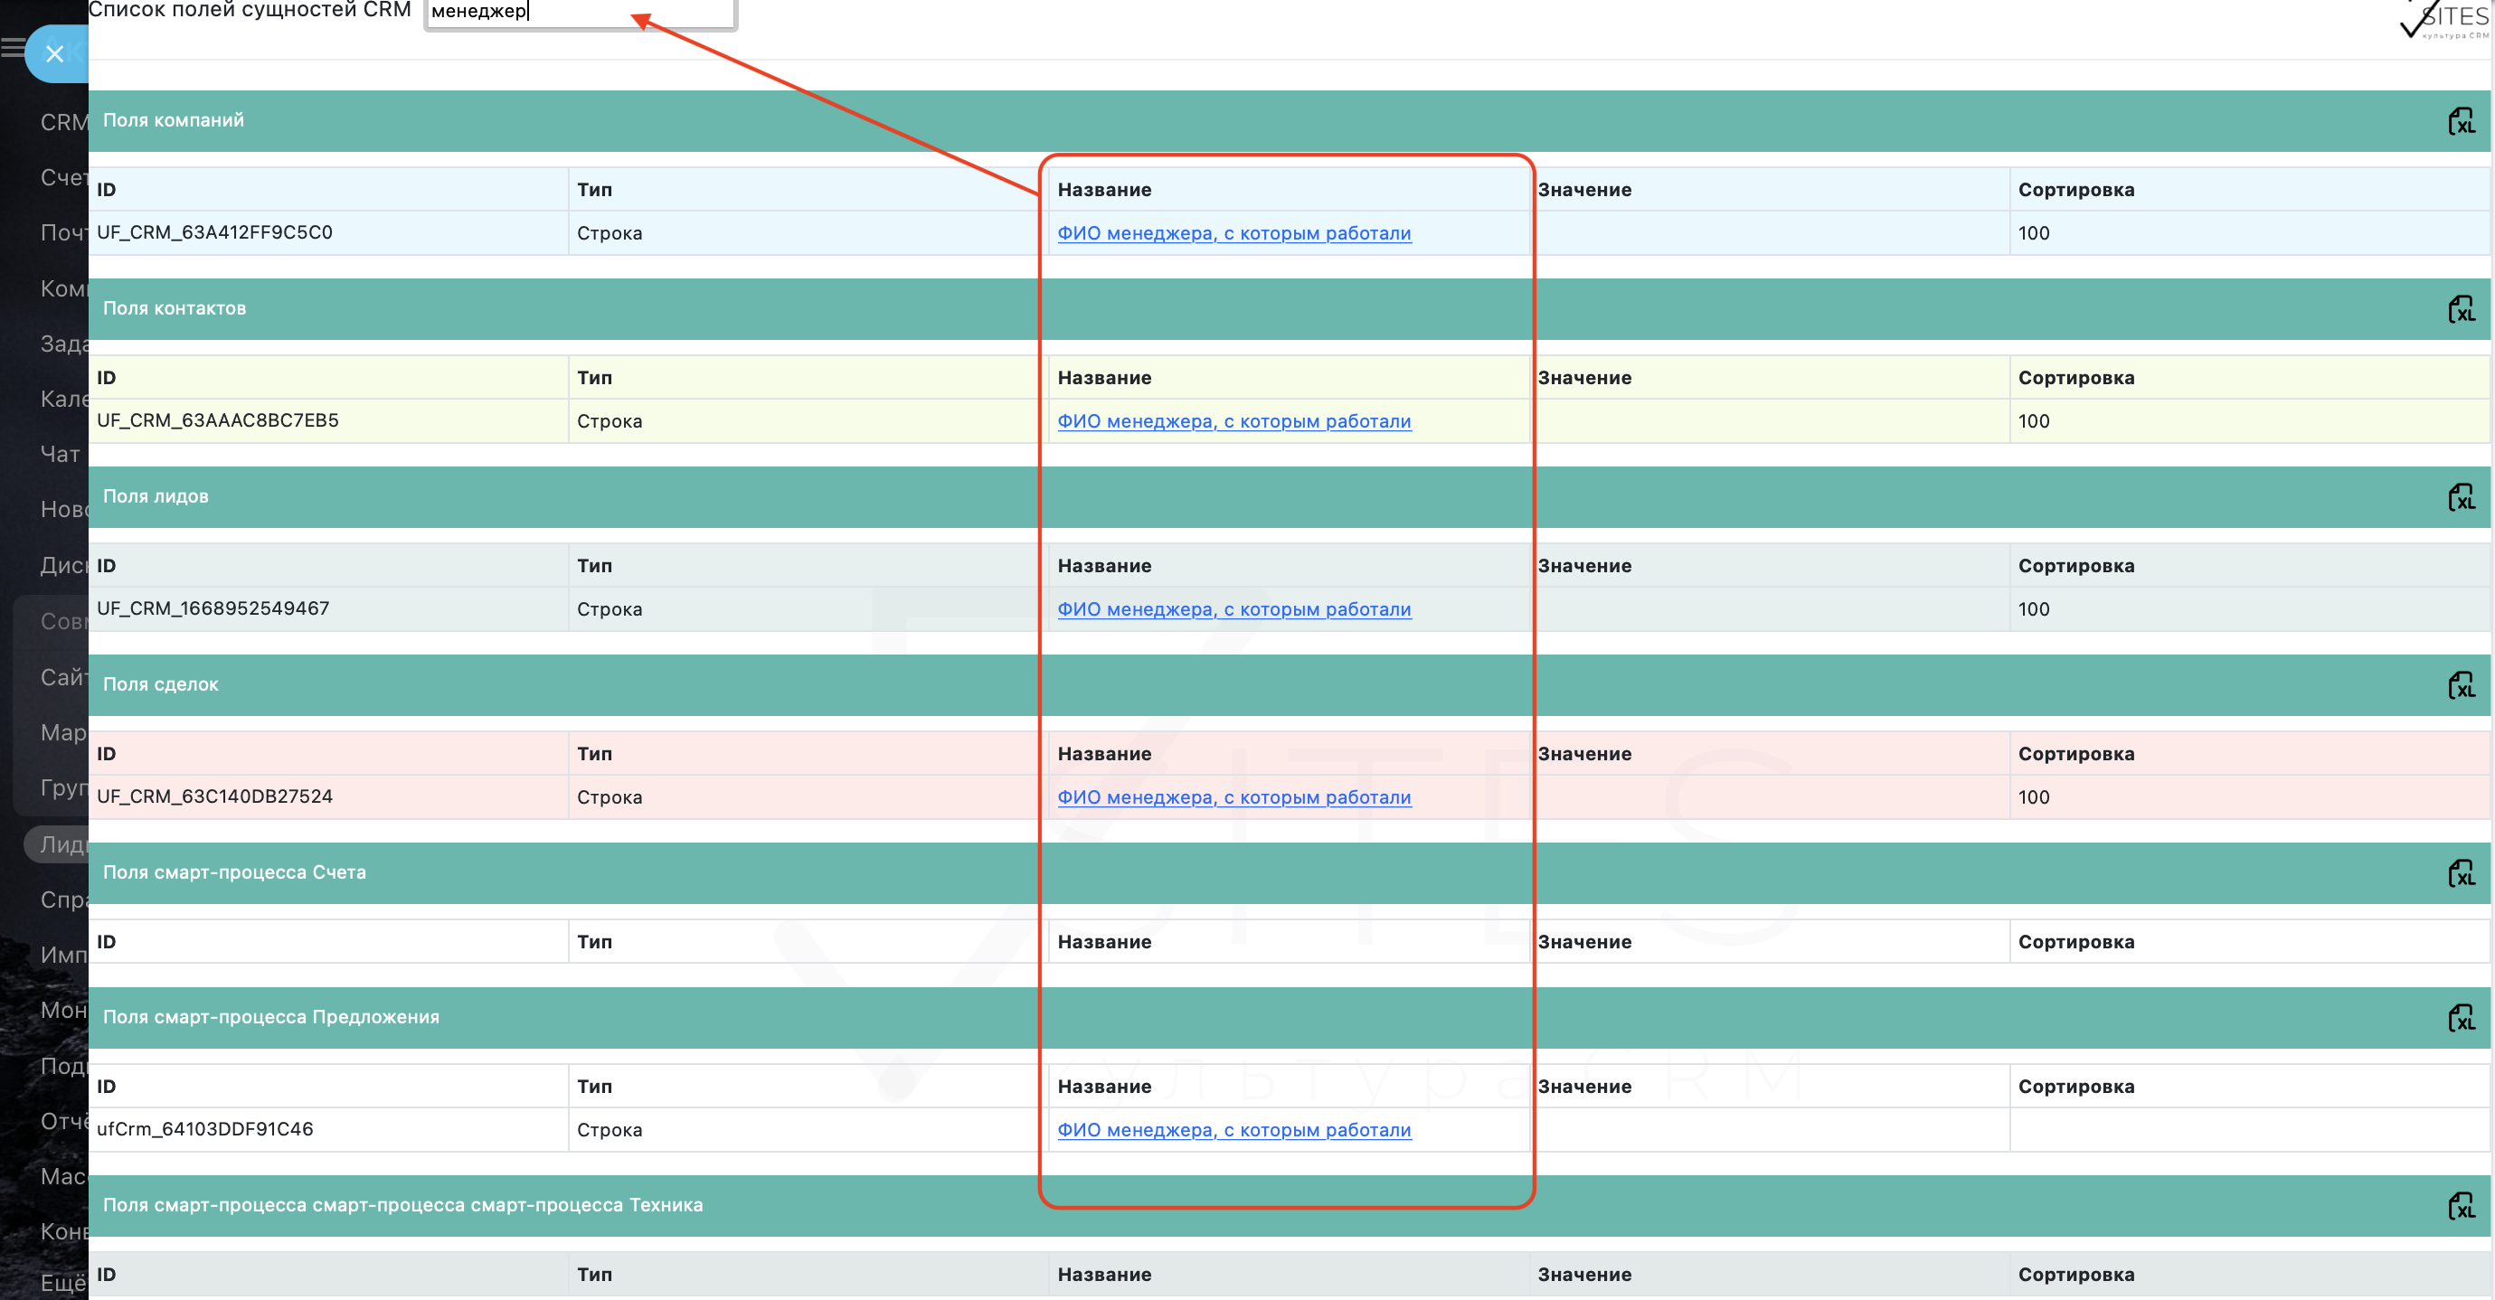This screenshot has width=2495, height=1300.
Task: Select the CRM item in left sidebar
Action: [63, 123]
